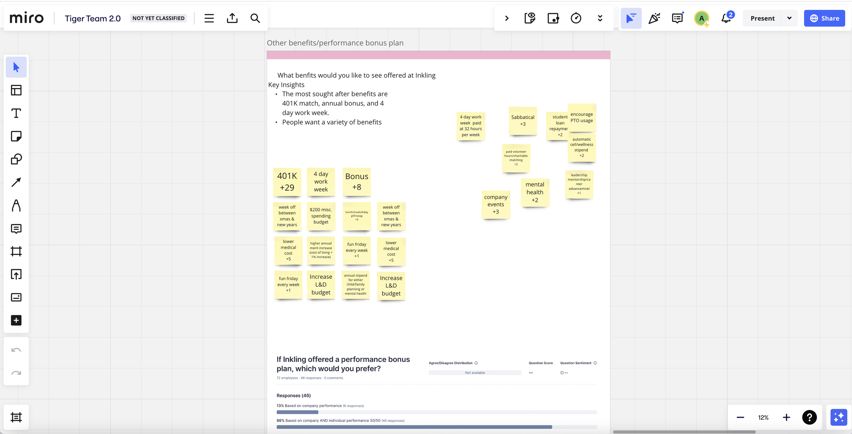Select the automatic cell/wellness stipend note
This screenshot has width=852, height=434.
pos(582,147)
